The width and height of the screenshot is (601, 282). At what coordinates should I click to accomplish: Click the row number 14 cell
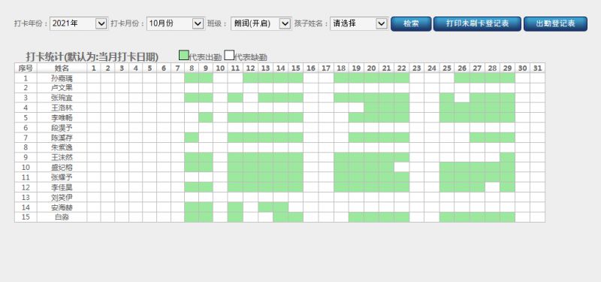tap(26, 208)
